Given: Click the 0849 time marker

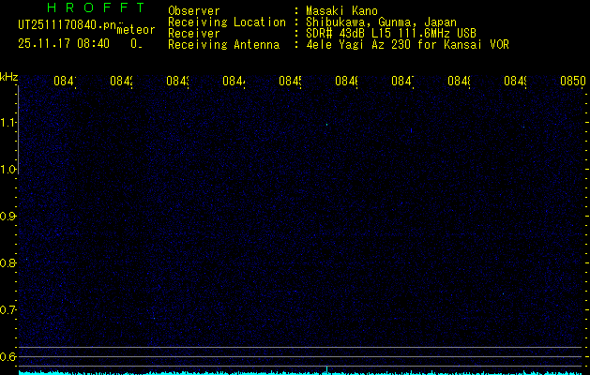Looking at the screenshot, I should click(515, 81).
